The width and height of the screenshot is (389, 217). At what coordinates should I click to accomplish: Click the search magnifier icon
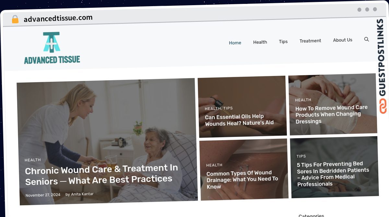coord(366,39)
